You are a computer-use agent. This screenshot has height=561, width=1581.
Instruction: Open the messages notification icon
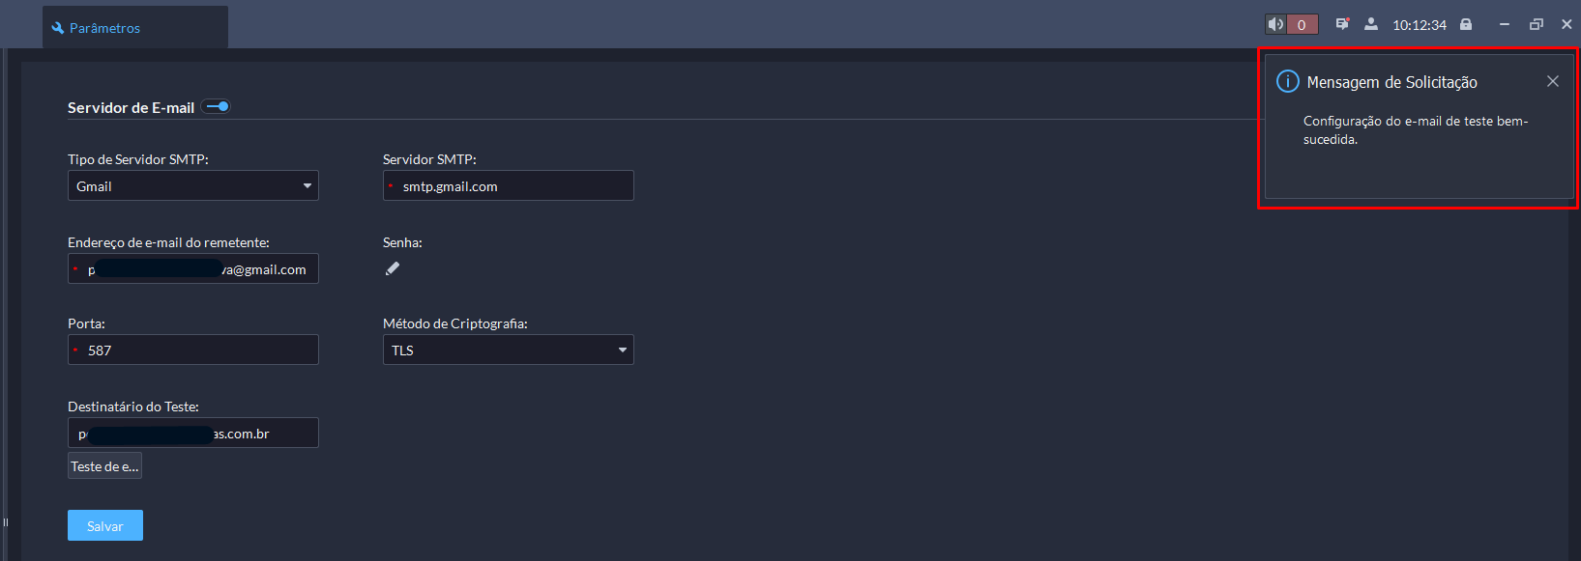point(1342,24)
